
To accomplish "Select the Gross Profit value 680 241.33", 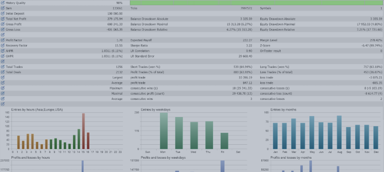I will [x=115, y=24].
